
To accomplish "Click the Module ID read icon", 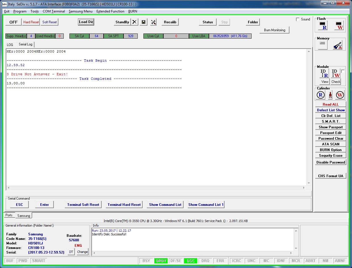I will pyautogui.click(x=324, y=74).
